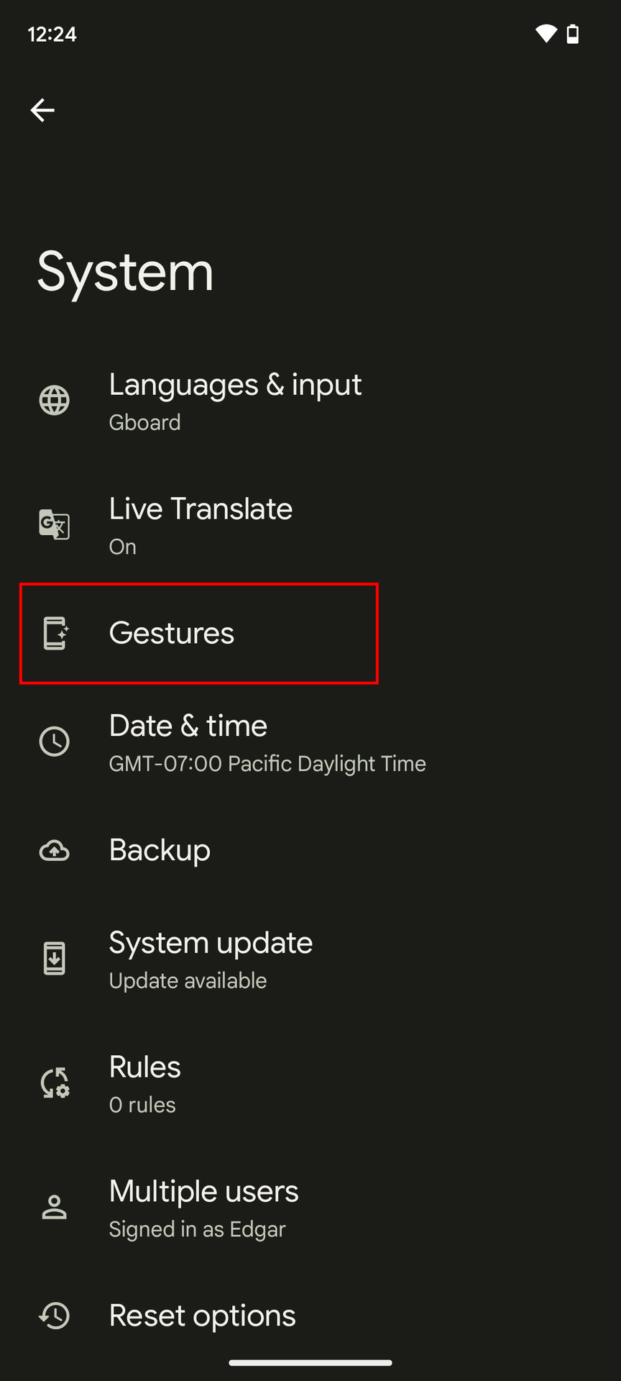The height and width of the screenshot is (1381, 621).
Task: Tap the clock icon for Date & time
Action: point(55,742)
